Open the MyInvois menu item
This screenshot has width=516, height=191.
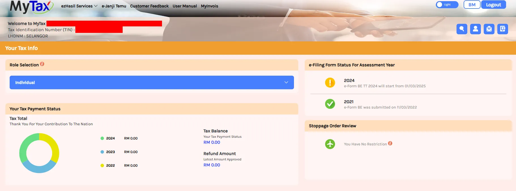point(210,6)
